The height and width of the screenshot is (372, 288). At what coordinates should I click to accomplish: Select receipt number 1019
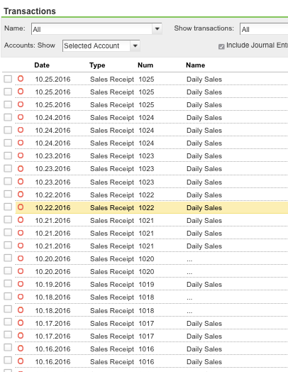pos(146,285)
